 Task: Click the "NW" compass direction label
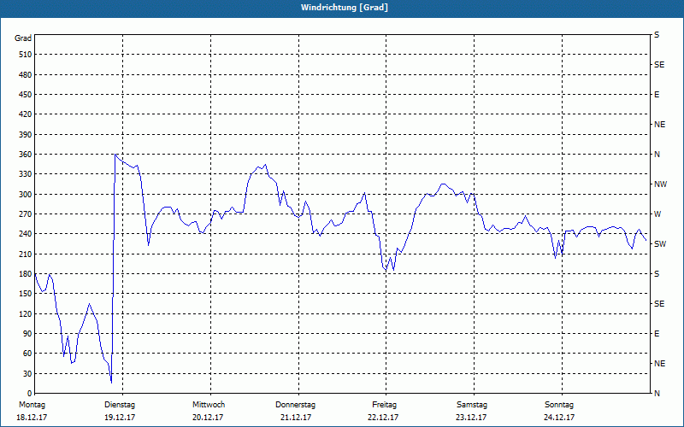click(660, 184)
